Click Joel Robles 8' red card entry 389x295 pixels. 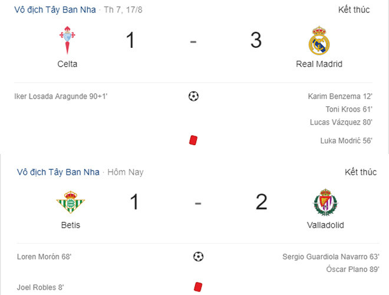pos(41,287)
